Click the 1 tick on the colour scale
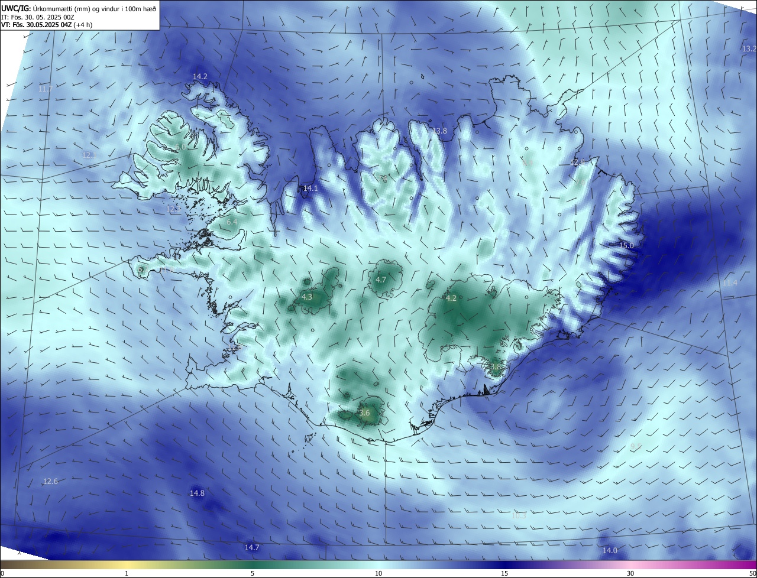Image resolution: width=757 pixels, height=578 pixels. pyautogui.click(x=127, y=573)
